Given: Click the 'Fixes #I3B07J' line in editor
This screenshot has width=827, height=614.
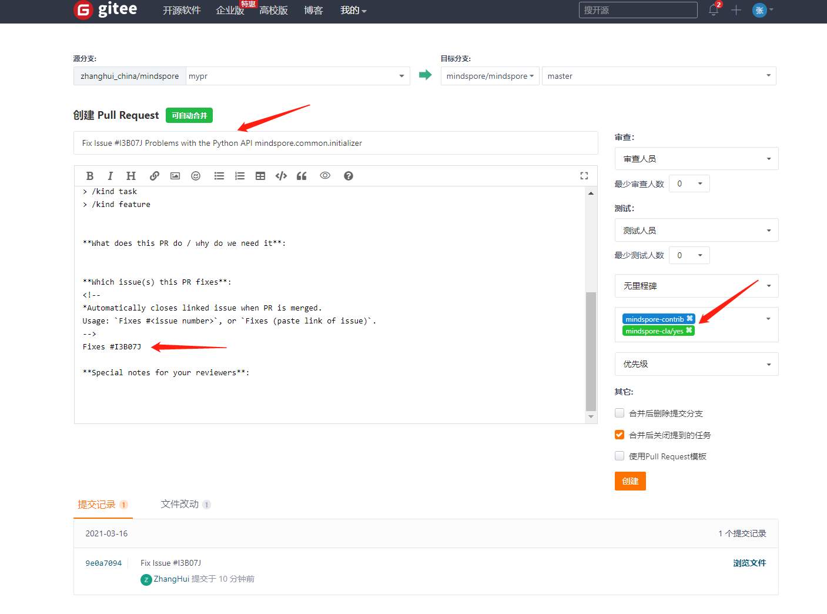Looking at the screenshot, I should click(112, 346).
